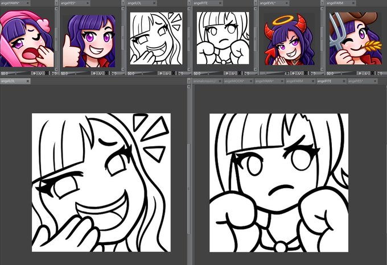Zoom out in the top angelFARM canvas pane

[x=360, y=73]
